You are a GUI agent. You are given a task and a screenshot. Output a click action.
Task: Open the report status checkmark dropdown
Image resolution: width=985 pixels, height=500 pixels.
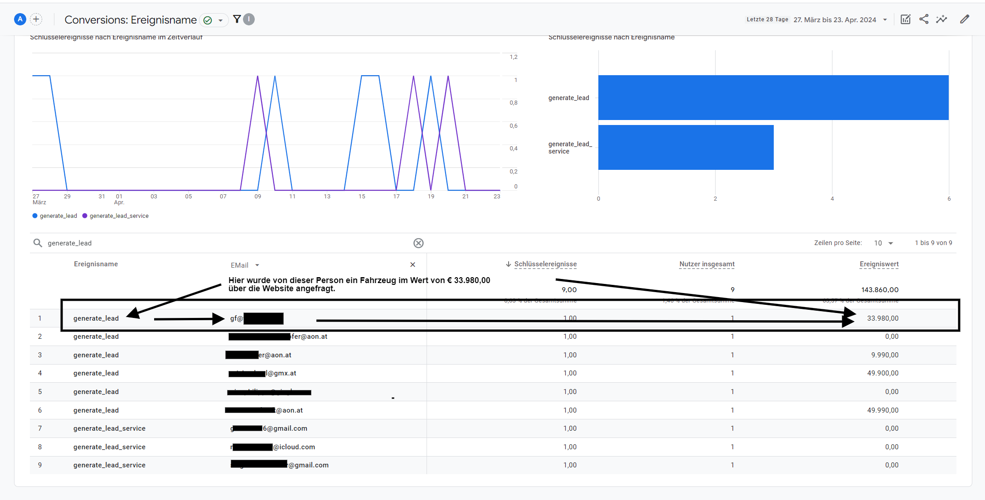[213, 20]
